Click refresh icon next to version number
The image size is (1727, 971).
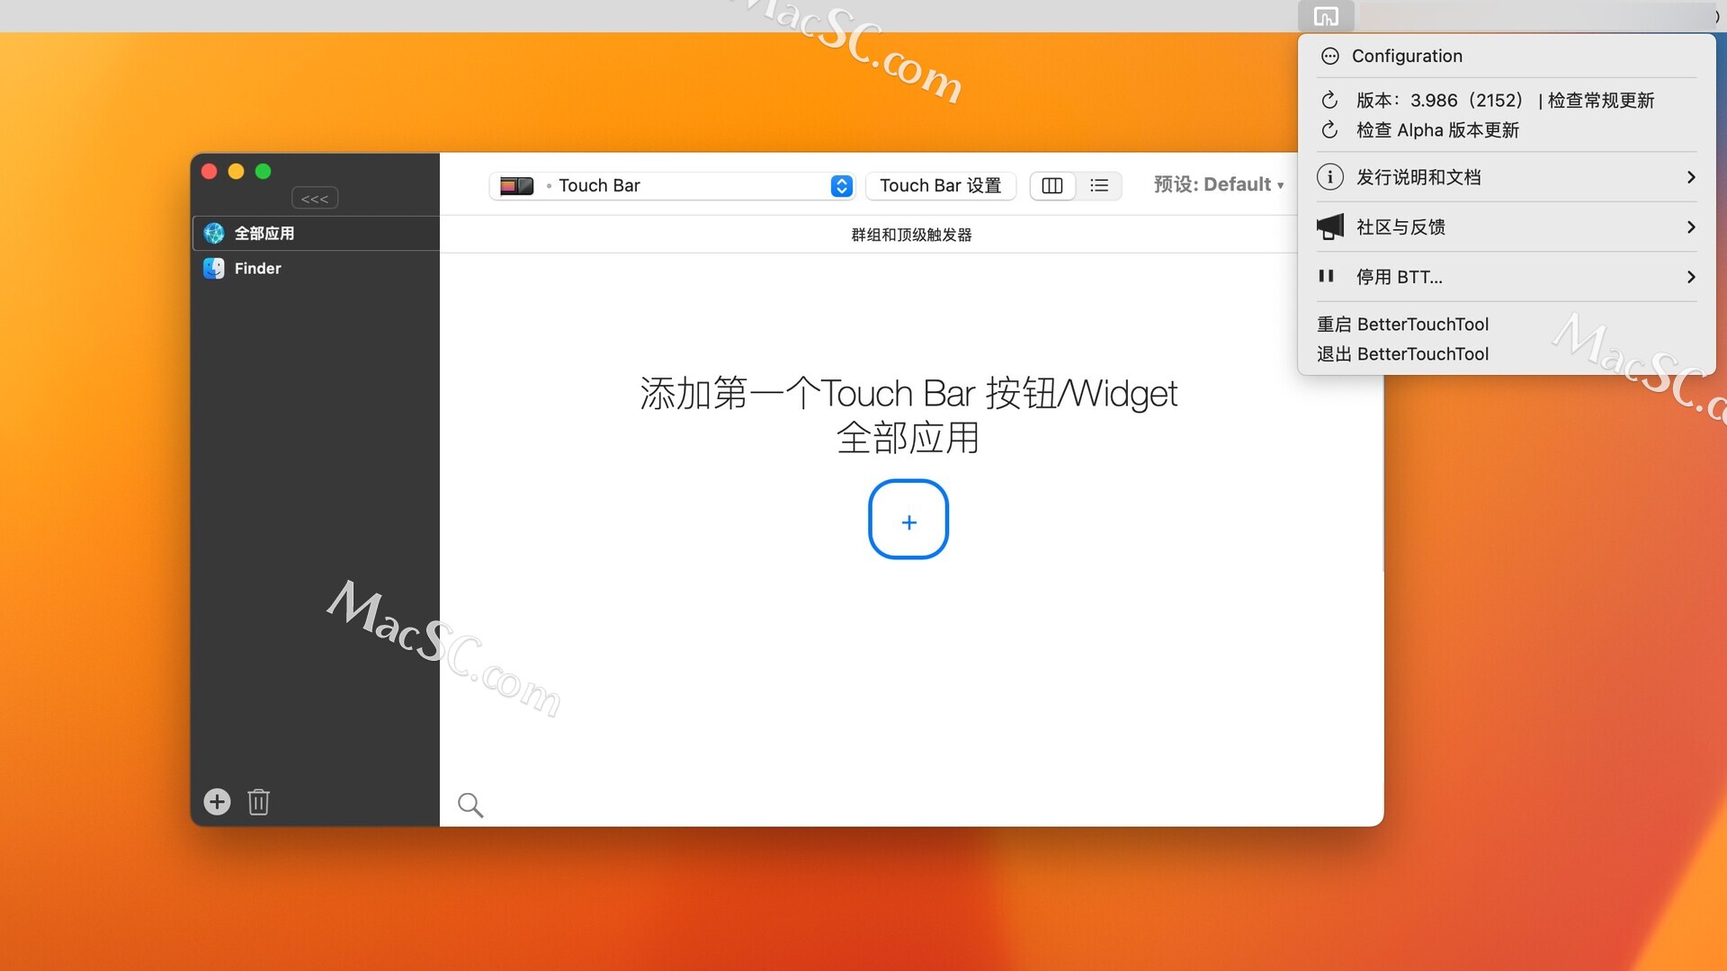(x=1329, y=100)
